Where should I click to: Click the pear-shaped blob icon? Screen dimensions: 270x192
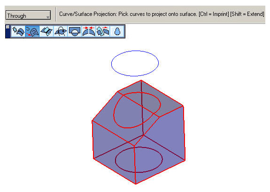(117, 31)
